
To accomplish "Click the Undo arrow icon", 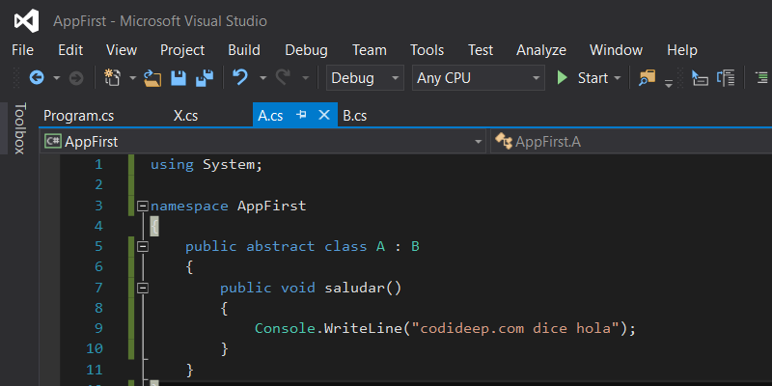I will point(240,78).
